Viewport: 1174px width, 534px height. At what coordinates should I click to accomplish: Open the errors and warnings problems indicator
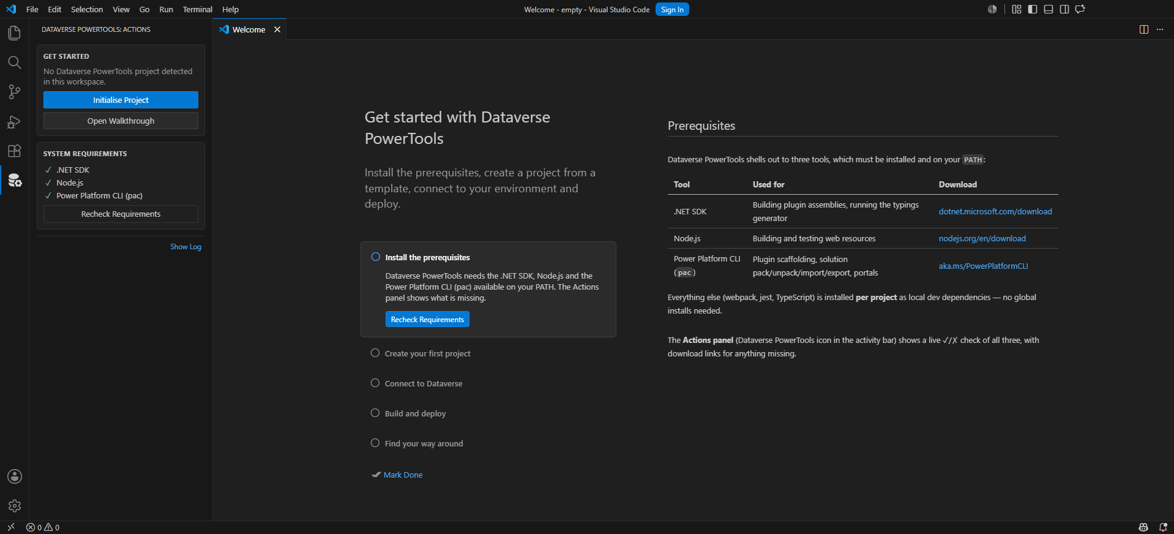point(43,527)
